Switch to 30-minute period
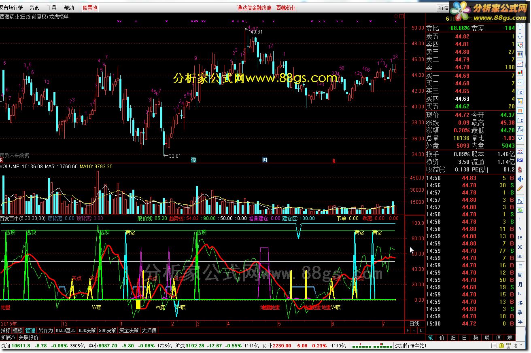The image size is (531, 353). click(520, 247)
